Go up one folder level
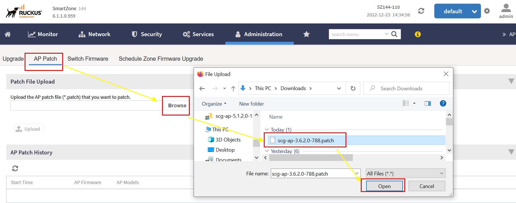The width and height of the screenshot is (516, 203). pos(233,89)
